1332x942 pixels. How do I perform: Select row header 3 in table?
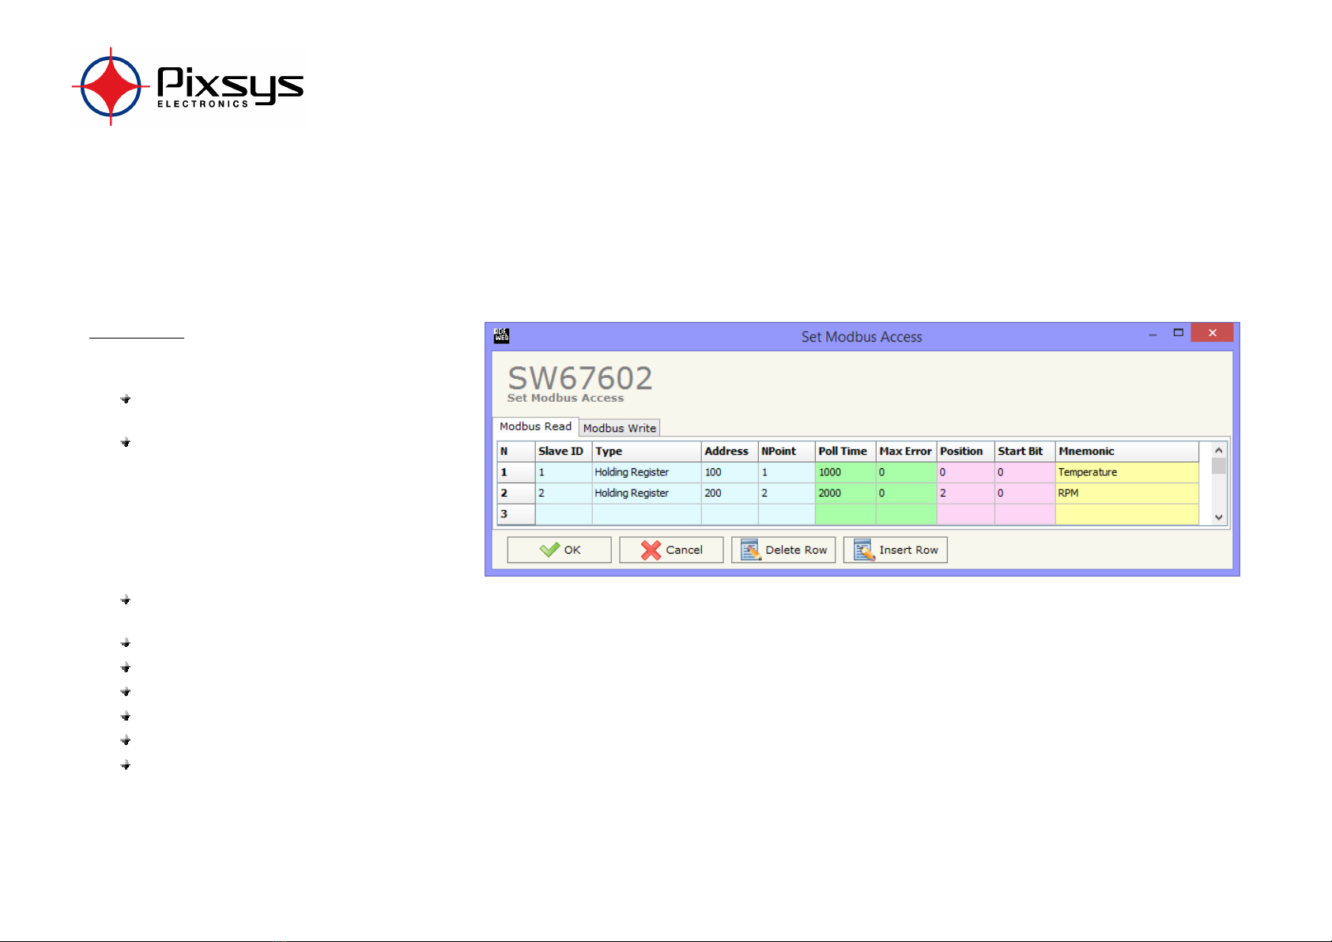click(516, 513)
